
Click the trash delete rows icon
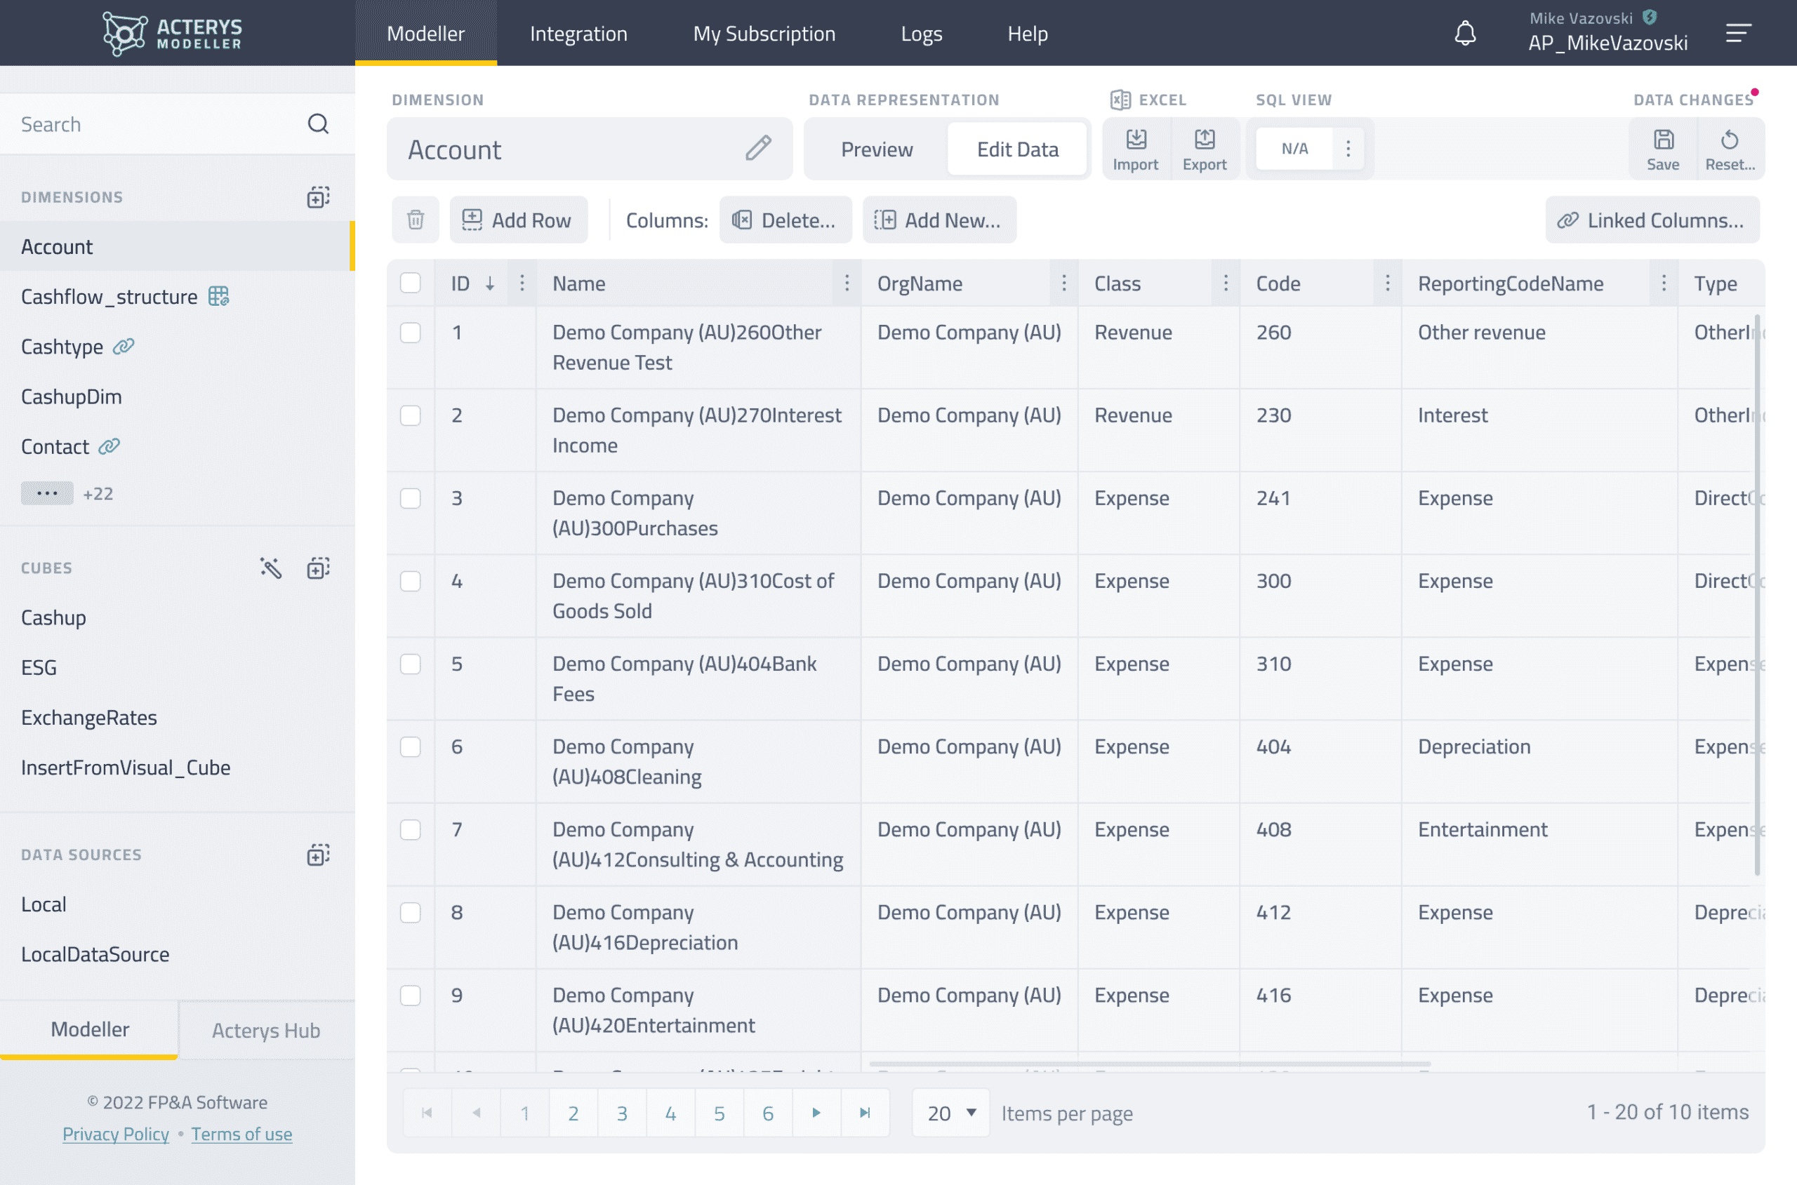[415, 220]
